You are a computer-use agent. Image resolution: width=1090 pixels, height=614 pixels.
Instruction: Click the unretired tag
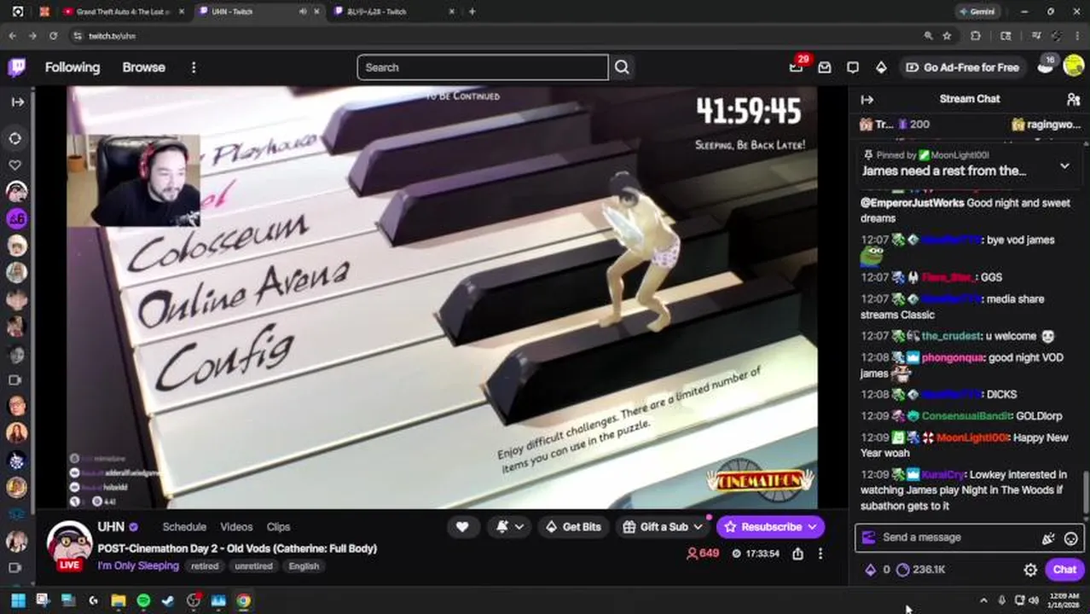(253, 565)
